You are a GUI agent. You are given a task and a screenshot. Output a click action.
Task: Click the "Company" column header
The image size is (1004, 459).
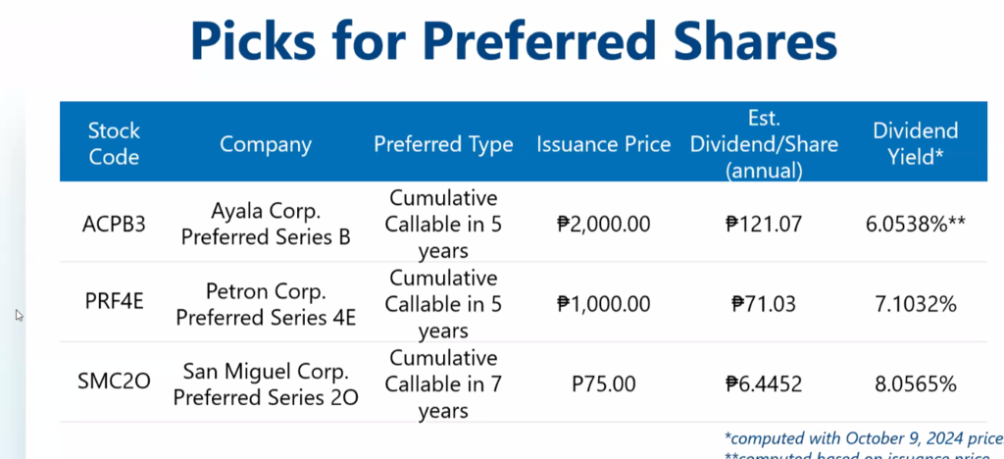pos(266,144)
